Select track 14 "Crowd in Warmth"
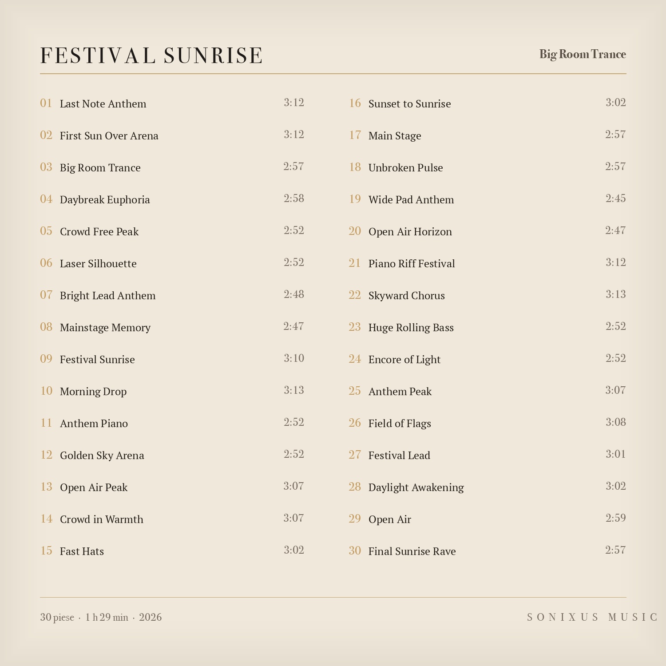Image resolution: width=666 pixels, height=666 pixels. click(172, 519)
